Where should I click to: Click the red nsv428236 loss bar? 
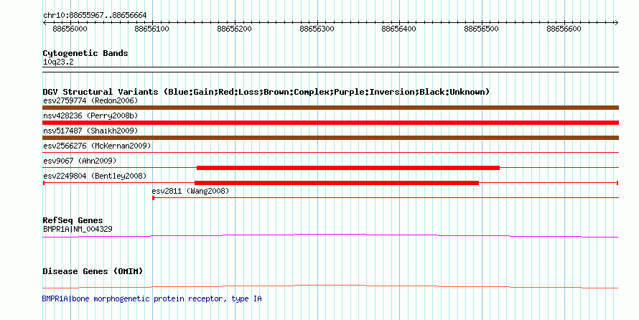pyautogui.click(x=330, y=123)
